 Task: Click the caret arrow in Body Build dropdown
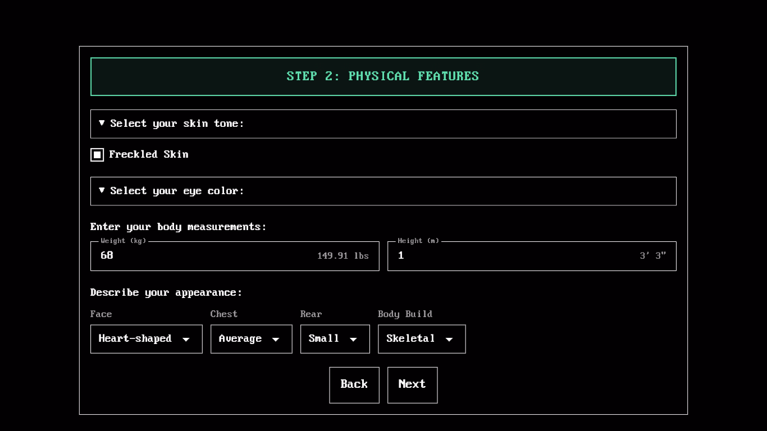[449, 340]
